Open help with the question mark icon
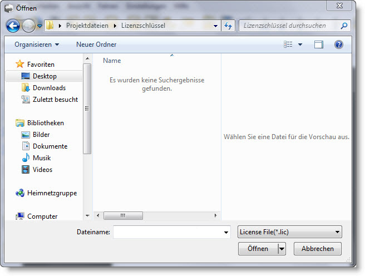This screenshot has height=276, width=365. point(338,45)
